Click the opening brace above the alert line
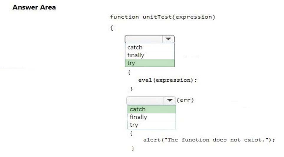The image size is (284, 157). tap(131, 133)
